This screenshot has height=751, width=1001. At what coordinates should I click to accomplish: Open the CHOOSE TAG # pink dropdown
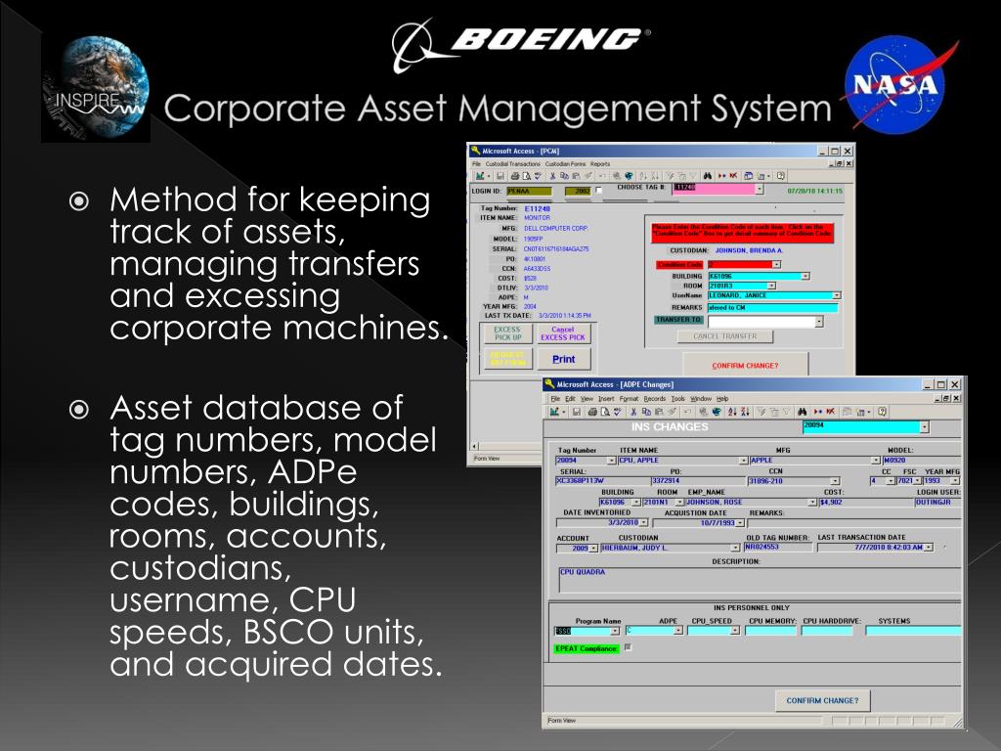click(759, 189)
